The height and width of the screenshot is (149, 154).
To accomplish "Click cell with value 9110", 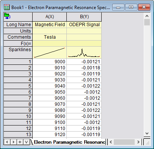I will [x=50, y=129].
